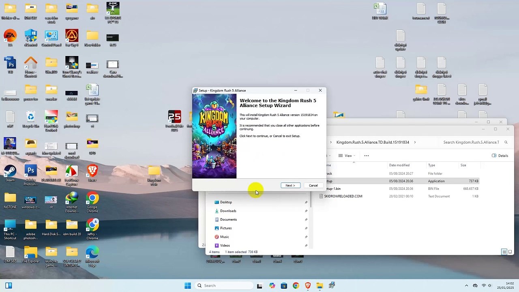Screen dimensions: 519x292
Task: Toggle the Details pane in File Explorer
Action: [x=500, y=156]
